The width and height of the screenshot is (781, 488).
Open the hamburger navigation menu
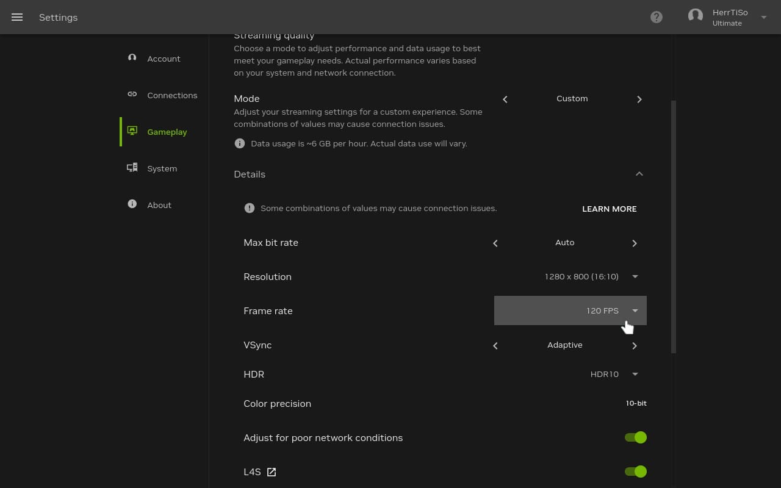coord(17,17)
